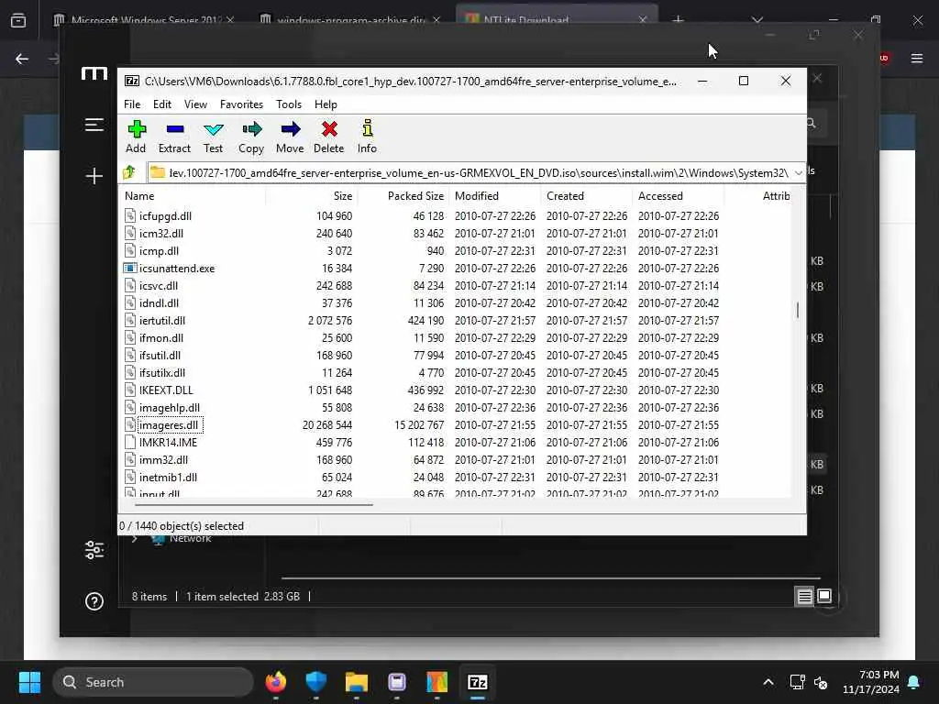Viewport: 939px width, 704px height.
Task: Select the IKEEXT.DLL file
Action: (166, 390)
